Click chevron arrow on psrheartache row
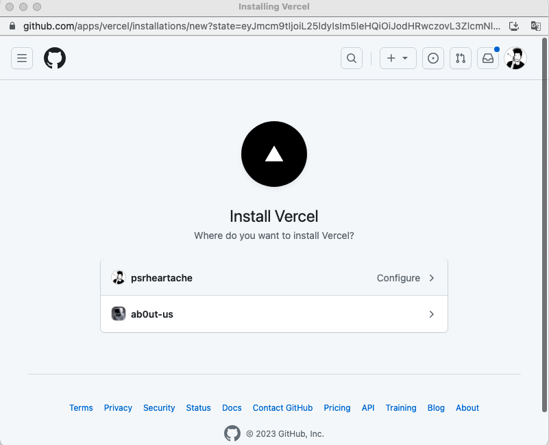The image size is (549, 445). click(432, 278)
